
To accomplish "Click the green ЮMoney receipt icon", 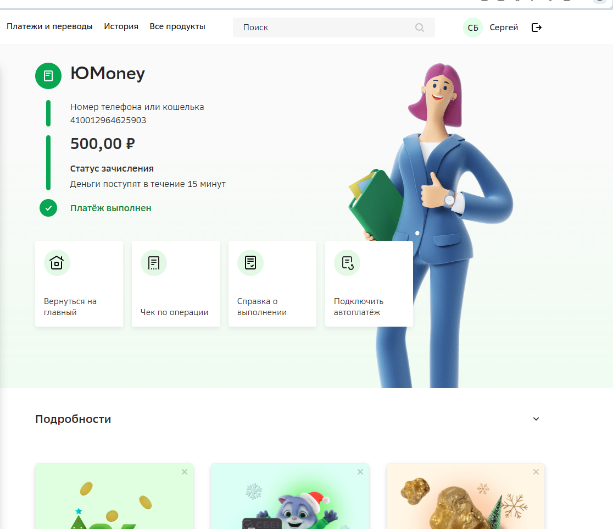I will (x=48, y=76).
